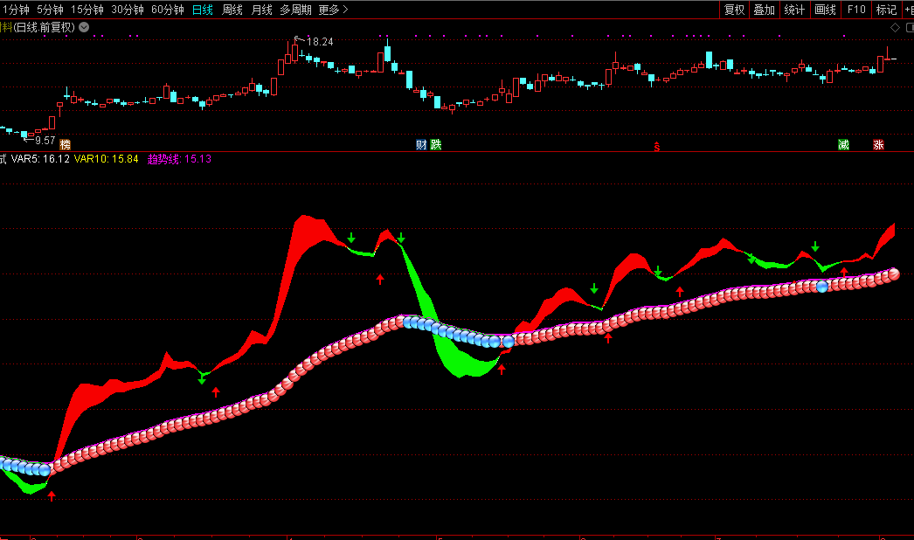Toggle the 多周期 multi-period view
This screenshot has width=914, height=540.
pos(296,10)
